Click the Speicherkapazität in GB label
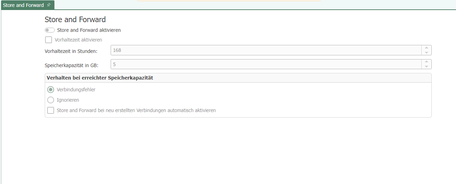 pyautogui.click(x=71, y=65)
